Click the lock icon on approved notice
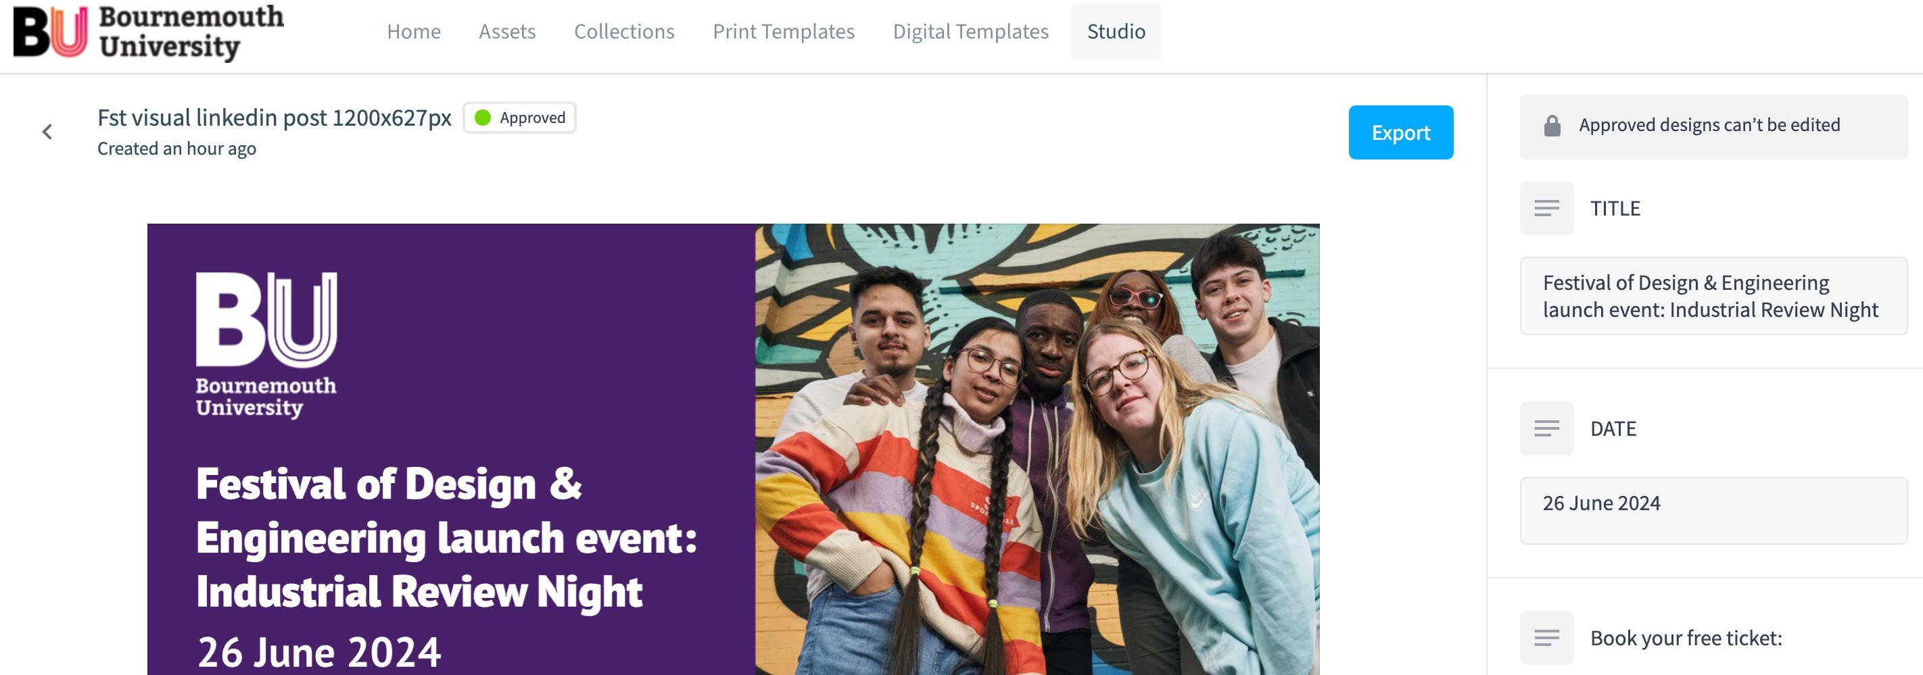The height and width of the screenshot is (675, 1923). point(1552,125)
